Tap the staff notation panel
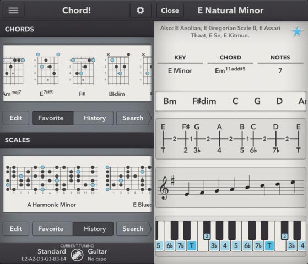Screen dimensions: 308x264 click(231, 188)
